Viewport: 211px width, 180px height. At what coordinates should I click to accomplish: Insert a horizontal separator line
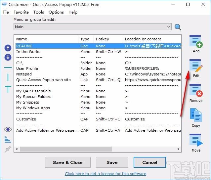pyautogui.click(x=8, y=67)
